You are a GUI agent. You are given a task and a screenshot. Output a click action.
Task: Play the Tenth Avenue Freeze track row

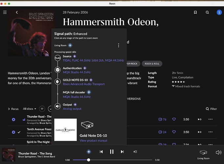pos(13,132)
